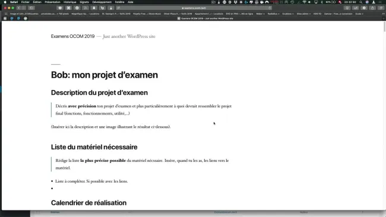Open the Zamzar conversion bookmark
This screenshot has width=386, height=217.
pyautogui.click(x=338, y=14)
